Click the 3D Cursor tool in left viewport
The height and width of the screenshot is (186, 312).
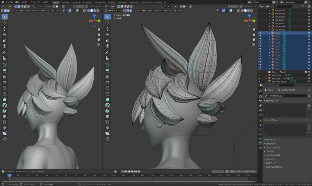click(4, 23)
